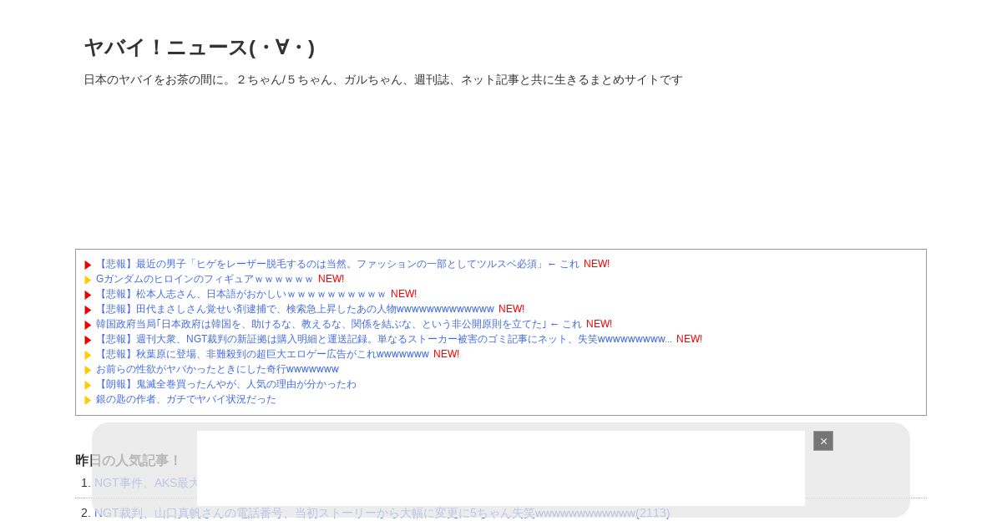Open the 週刊大衆、NGT裁判の新証拠 article

pyautogui.click(x=384, y=339)
